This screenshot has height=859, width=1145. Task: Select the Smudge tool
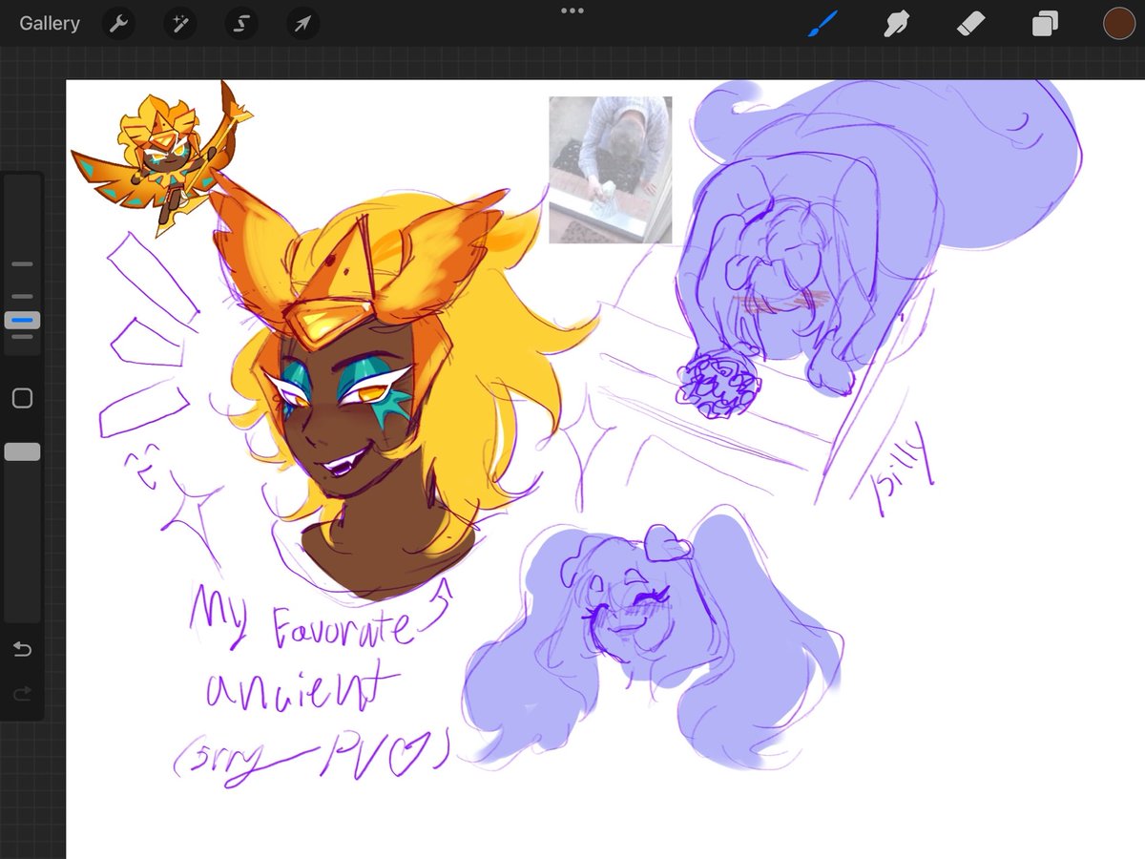[897, 24]
